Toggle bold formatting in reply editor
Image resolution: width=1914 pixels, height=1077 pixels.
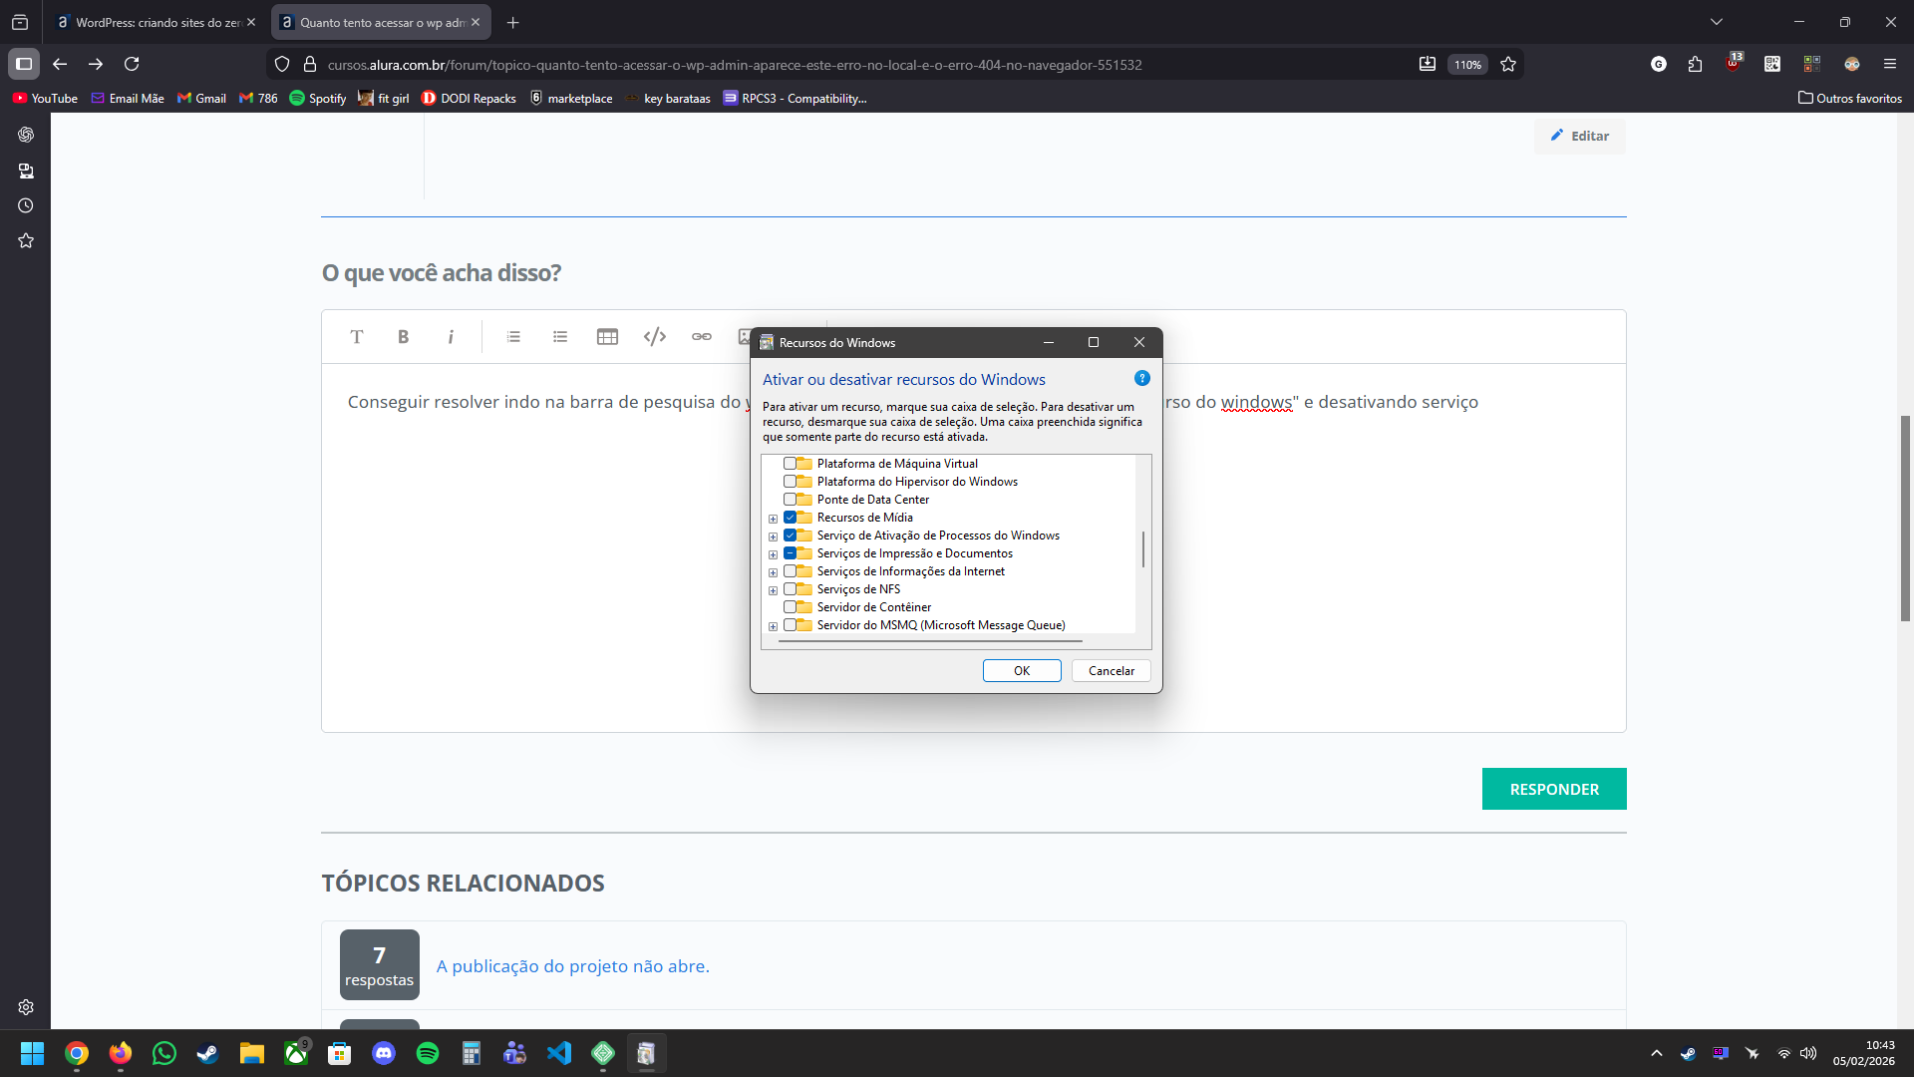(x=403, y=336)
